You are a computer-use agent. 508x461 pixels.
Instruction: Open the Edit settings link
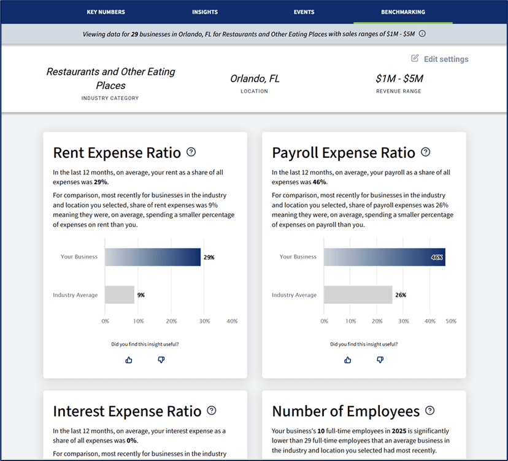tap(445, 58)
